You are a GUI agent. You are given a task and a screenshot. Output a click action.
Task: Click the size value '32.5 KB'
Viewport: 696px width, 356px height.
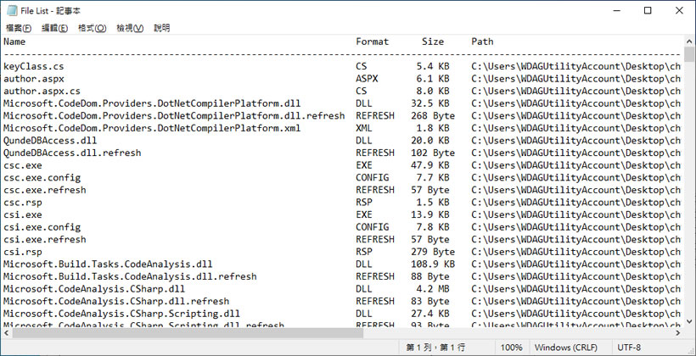coord(430,103)
